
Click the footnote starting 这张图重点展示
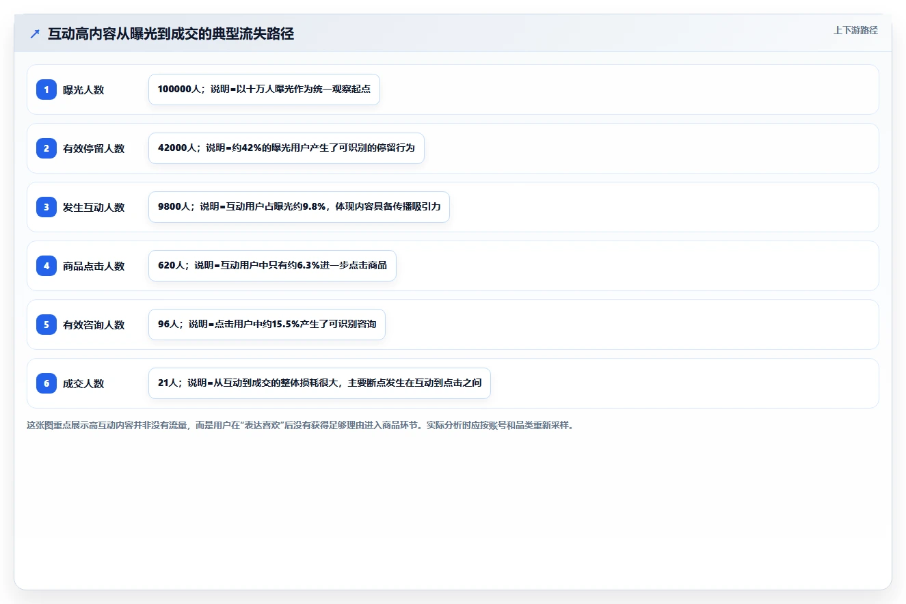[x=299, y=425]
